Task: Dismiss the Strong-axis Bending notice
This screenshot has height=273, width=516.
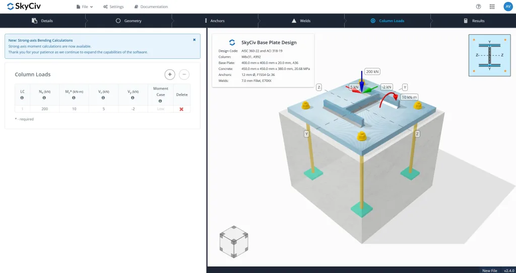Action: (x=194, y=40)
